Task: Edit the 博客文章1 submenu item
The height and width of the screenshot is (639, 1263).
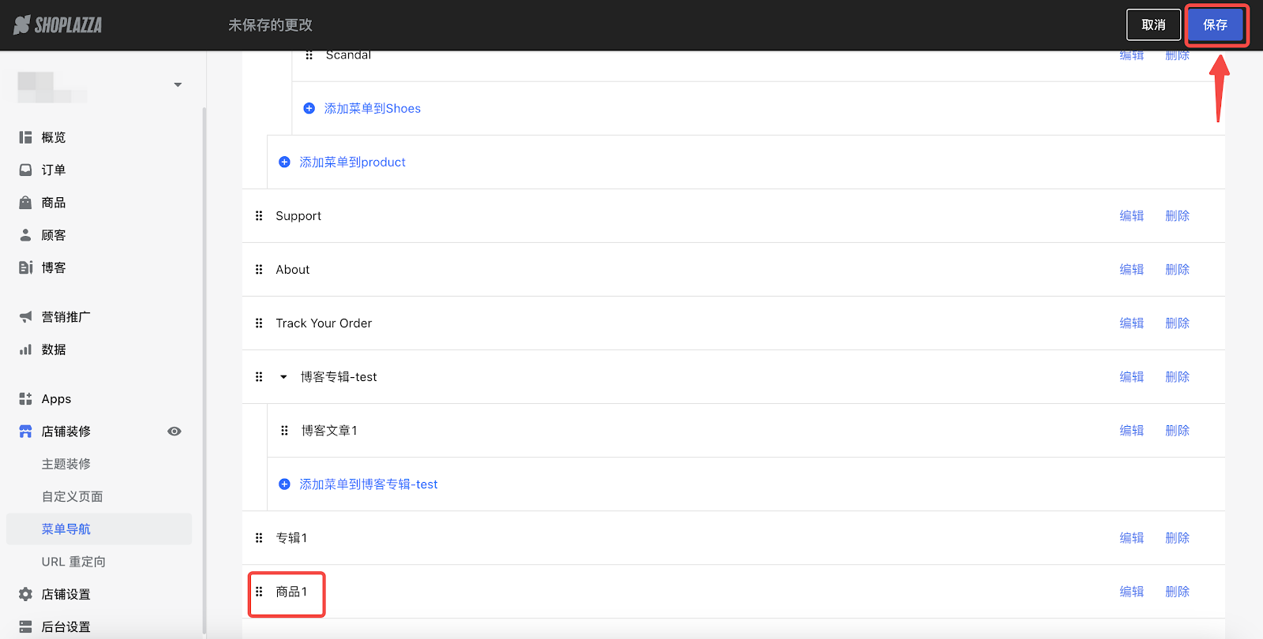Action: coord(1131,430)
